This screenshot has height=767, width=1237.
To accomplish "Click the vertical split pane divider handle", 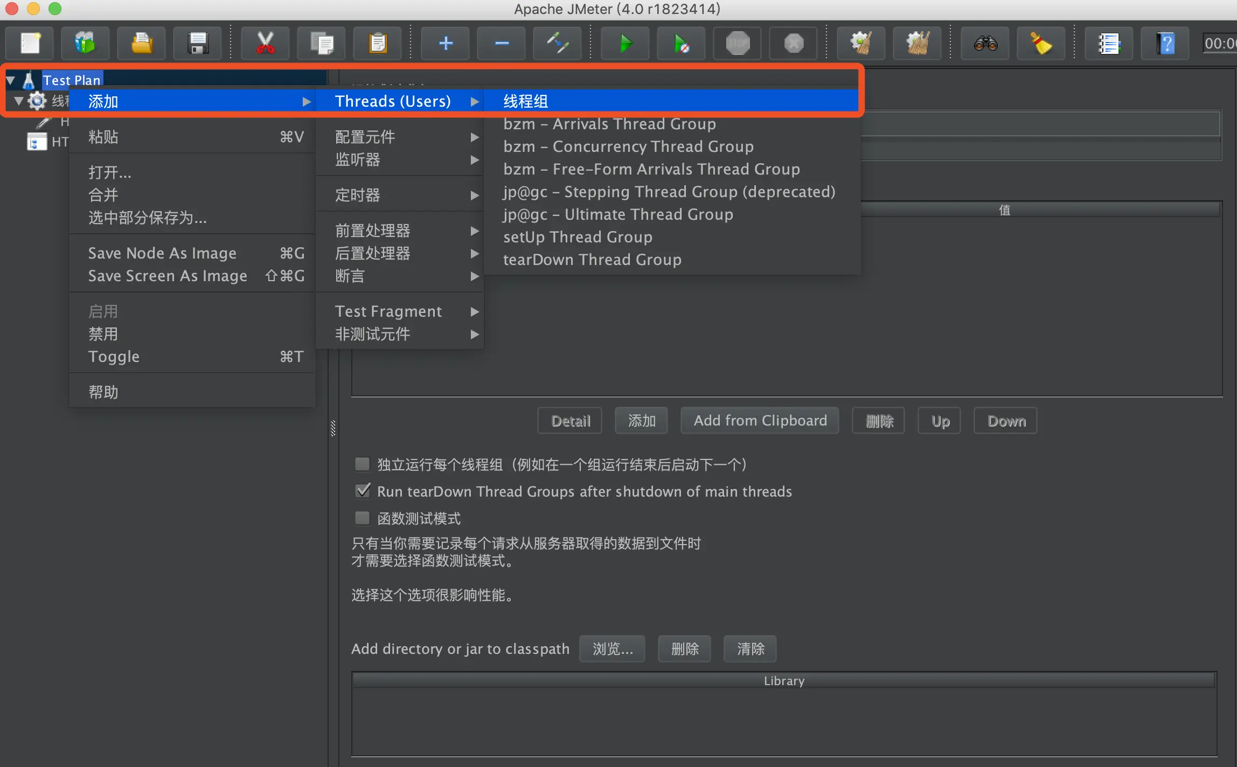I will [x=333, y=428].
